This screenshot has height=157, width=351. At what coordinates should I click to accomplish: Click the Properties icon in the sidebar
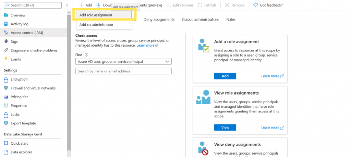click(x=6, y=106)
